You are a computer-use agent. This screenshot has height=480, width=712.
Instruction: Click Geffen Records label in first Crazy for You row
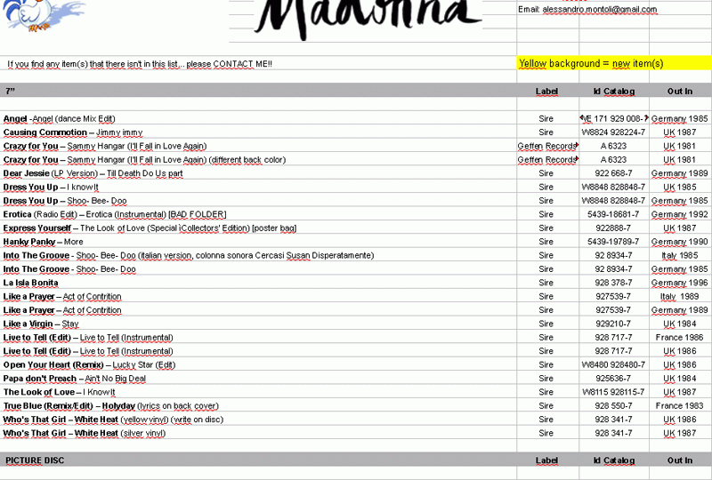click(x=546, y=146)
